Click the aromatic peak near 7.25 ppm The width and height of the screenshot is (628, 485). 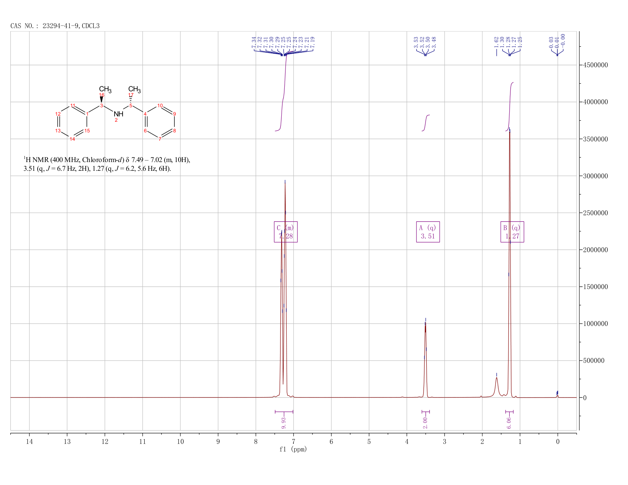pyautogui.click(x=285, y=289)
